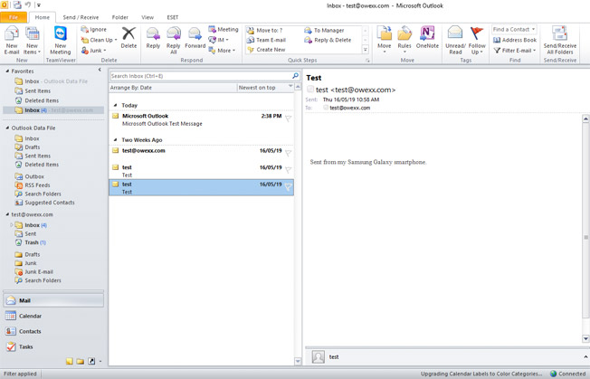The width and height of the screenshot is (590, 379).
Task: Collapse the Today message group
Action: [x=115, y=105]
